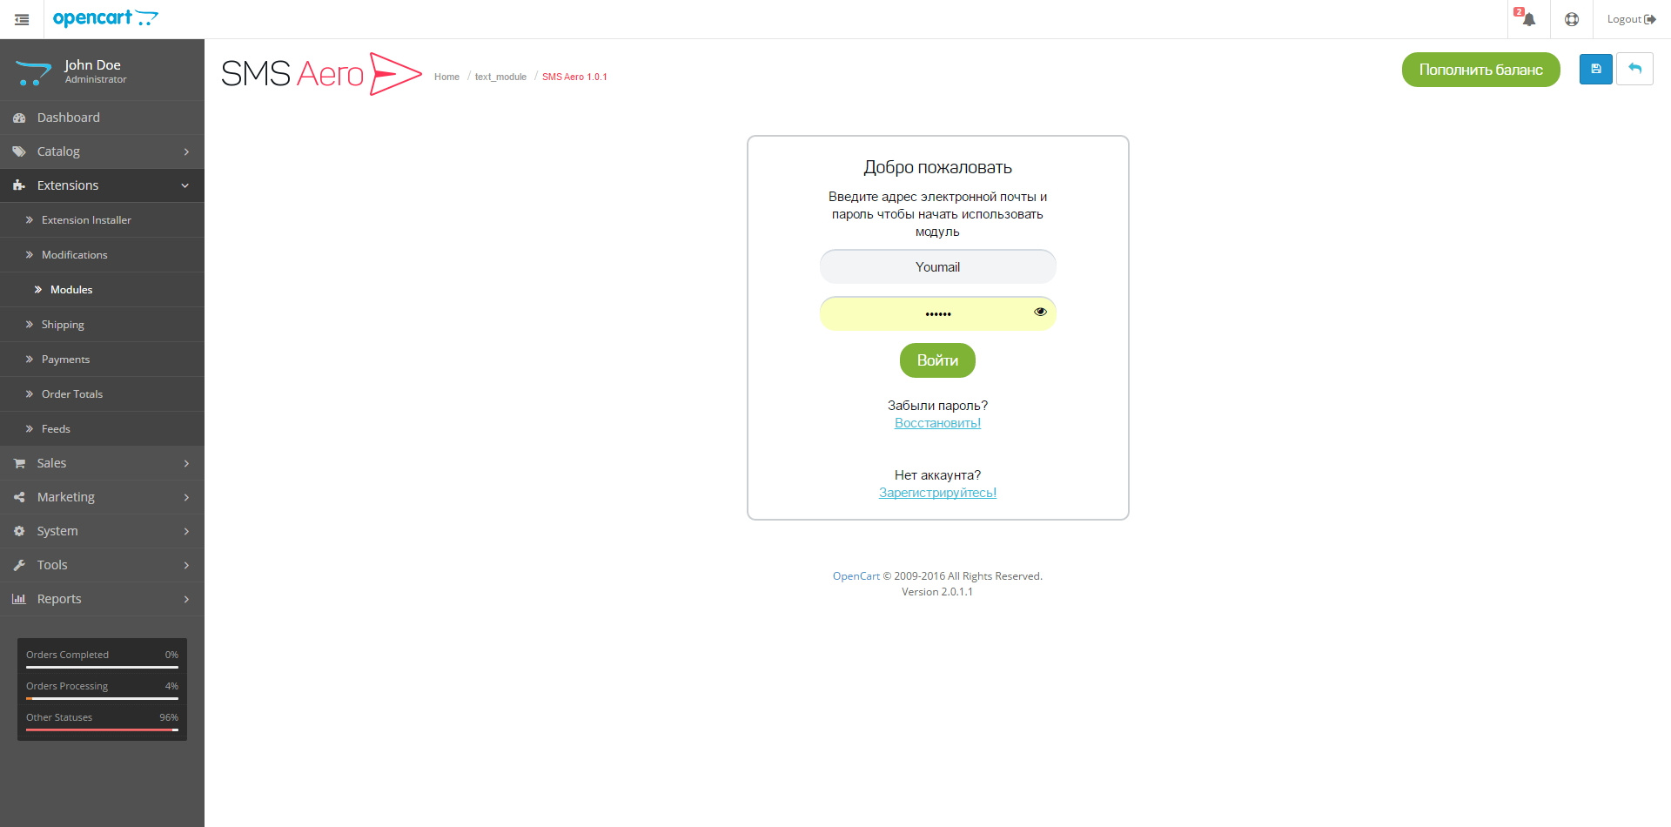The image size is (1671, 827).
Task: Click the Extensions puzzle icon
Action: [x=19, y=185]
